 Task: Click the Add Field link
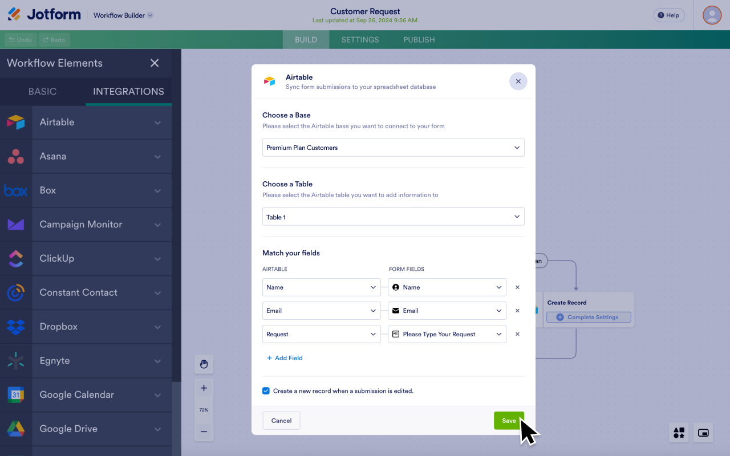(x=285, y=358)
